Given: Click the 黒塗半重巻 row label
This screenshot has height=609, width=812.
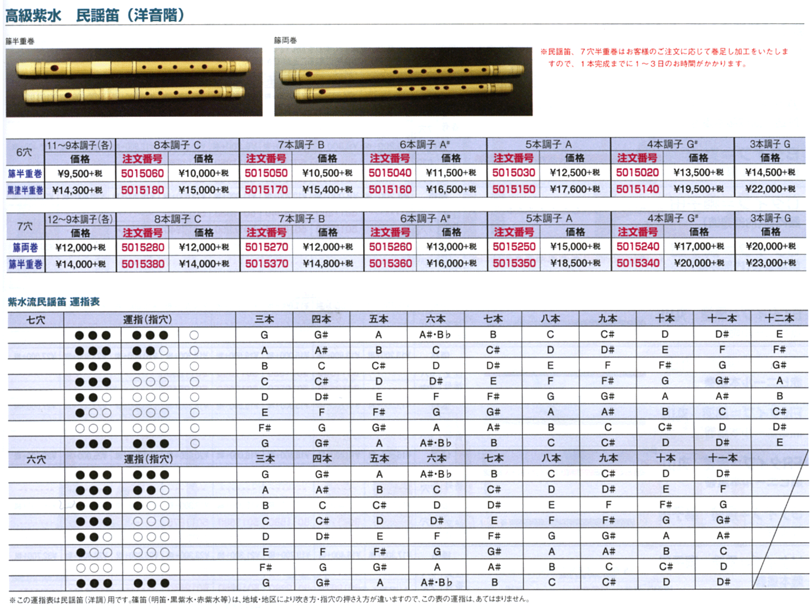Looking at the screenshot, I should tap(25, 191).
